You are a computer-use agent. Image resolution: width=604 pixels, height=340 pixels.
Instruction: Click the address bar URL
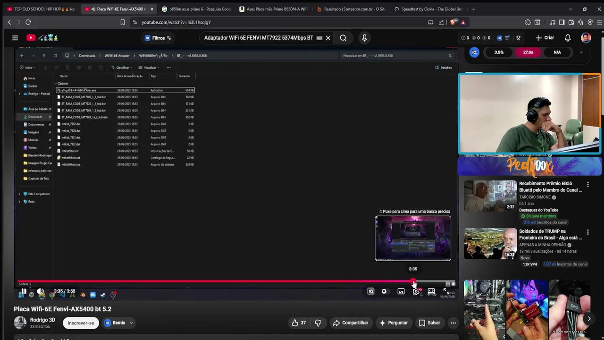(x=176, y=22)
